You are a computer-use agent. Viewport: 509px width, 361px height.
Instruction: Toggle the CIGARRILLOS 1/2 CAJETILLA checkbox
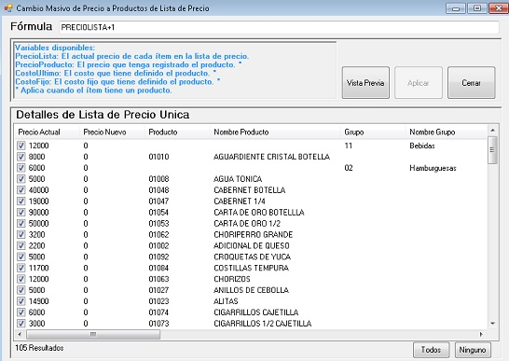21,324
